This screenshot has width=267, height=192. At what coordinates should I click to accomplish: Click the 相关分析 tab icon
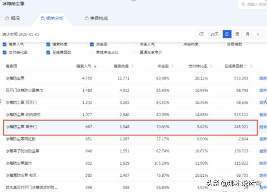pyautogui.click(x=43, y=18)
